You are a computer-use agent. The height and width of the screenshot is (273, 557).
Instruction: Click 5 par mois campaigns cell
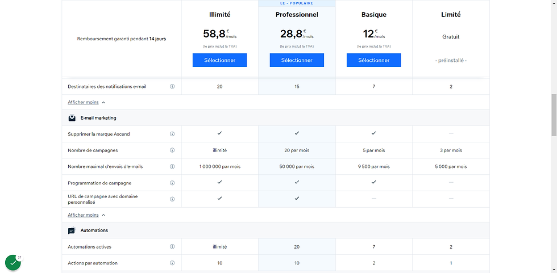[x=374, y=150]
